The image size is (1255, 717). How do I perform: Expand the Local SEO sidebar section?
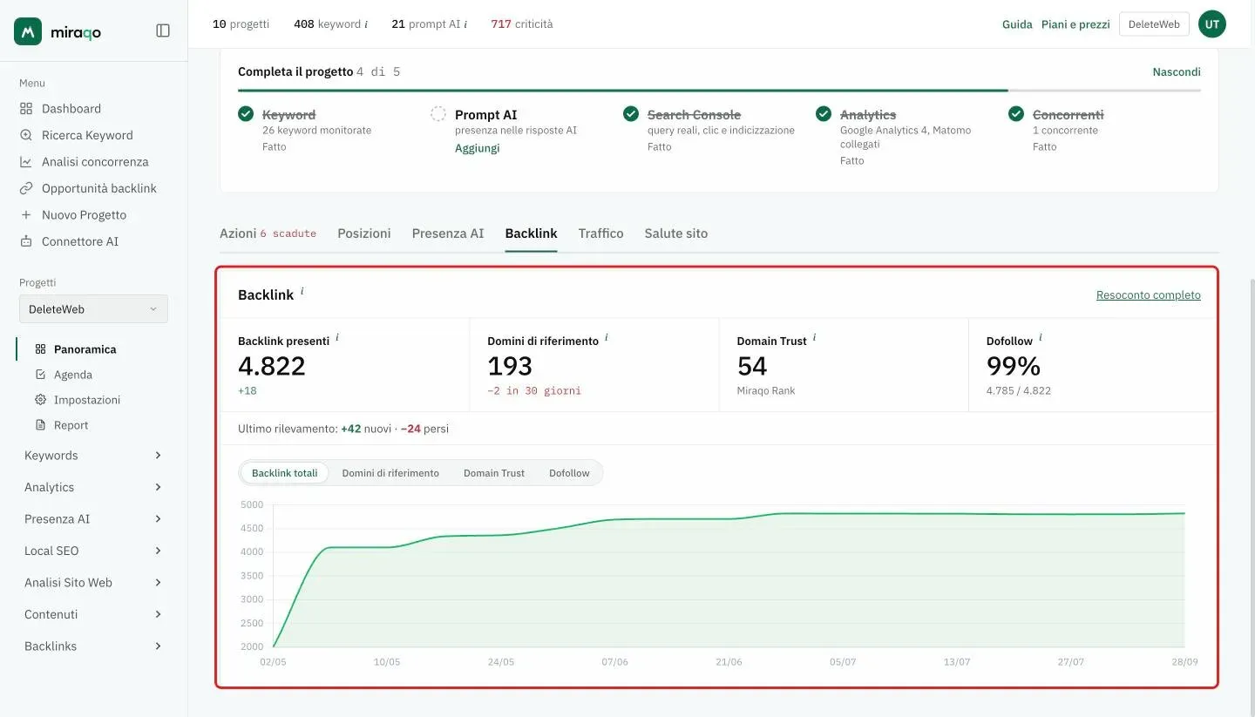93,551
